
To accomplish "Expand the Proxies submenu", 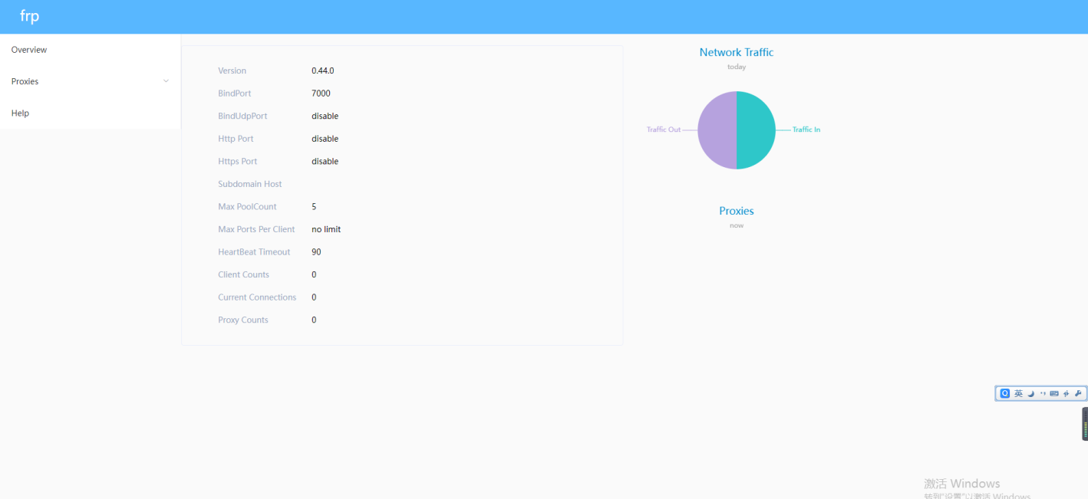I will click(x=25, y=81).
